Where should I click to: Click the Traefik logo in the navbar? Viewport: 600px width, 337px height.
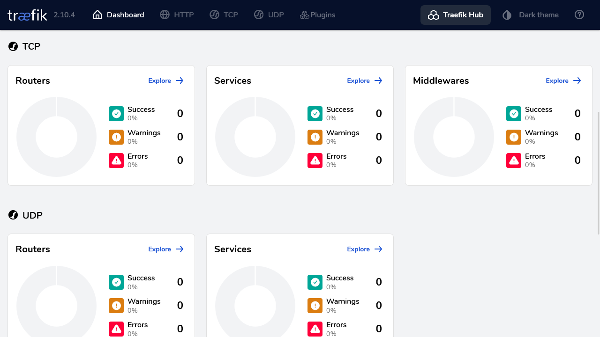[x=27, y=15]
